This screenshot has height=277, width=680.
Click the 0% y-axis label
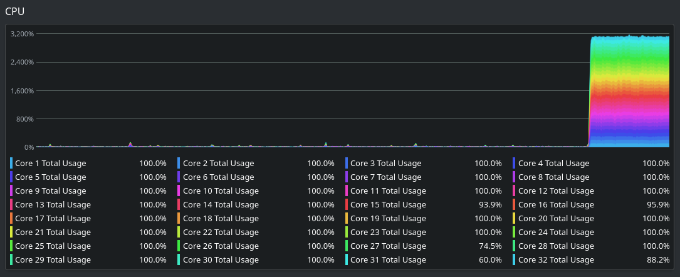[28, 147]
